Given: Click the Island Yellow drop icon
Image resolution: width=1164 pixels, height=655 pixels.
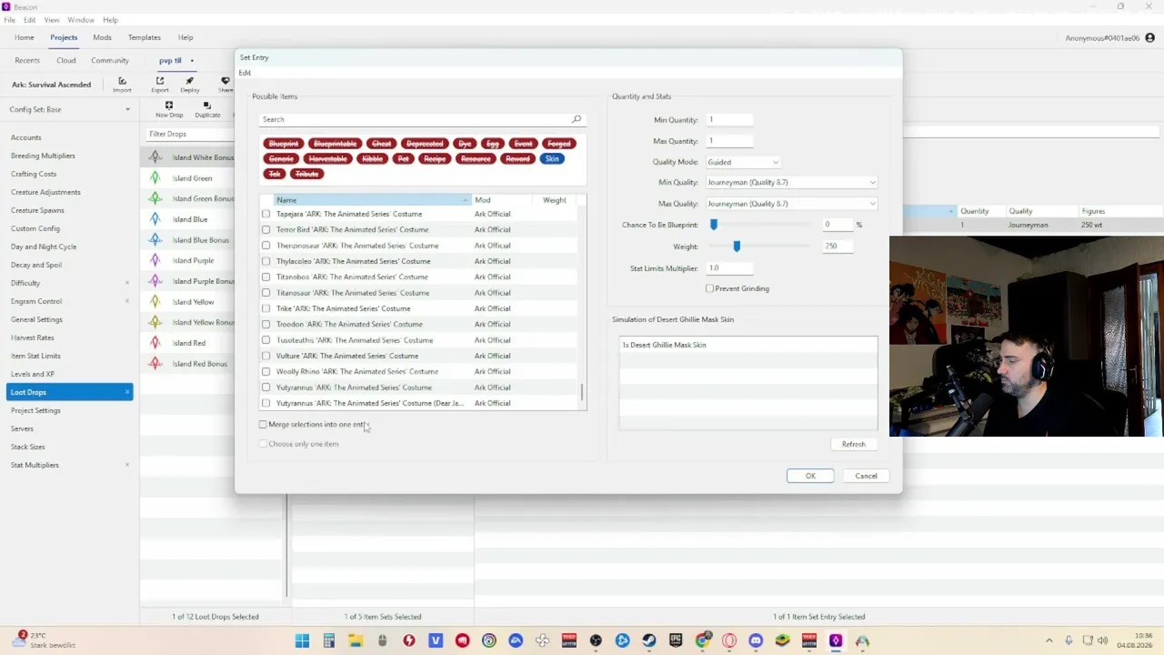Looking at the screenshot, I should tap(156, 302).
